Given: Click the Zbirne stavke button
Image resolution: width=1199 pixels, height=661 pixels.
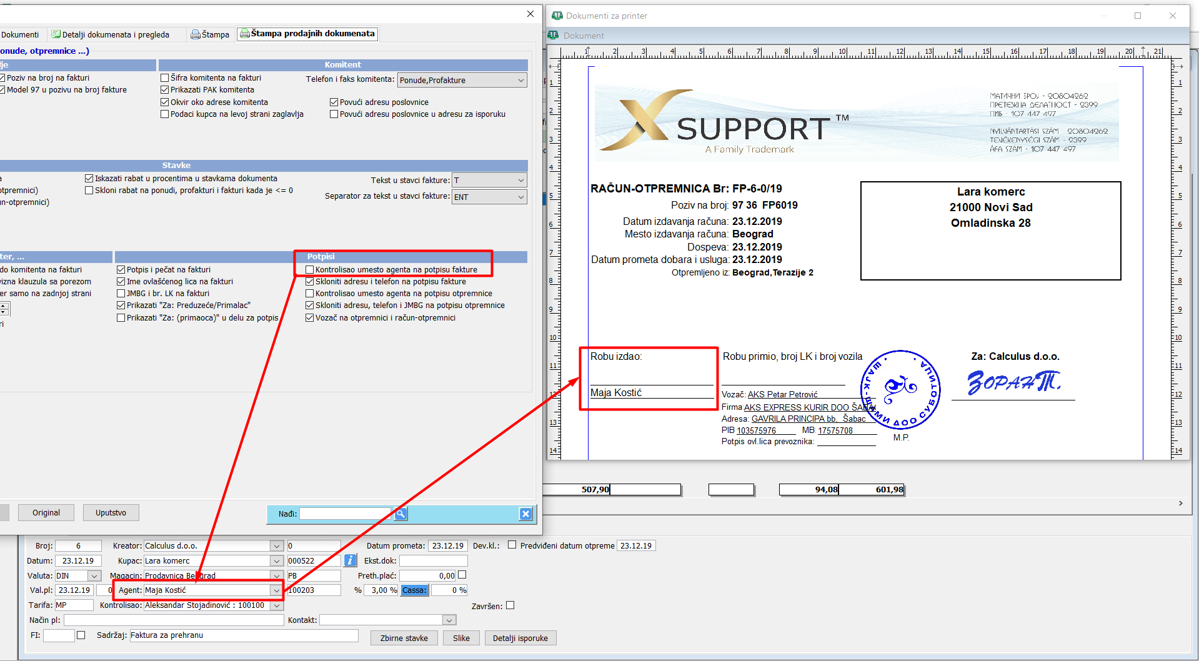Looking at the screenshot, I should point(404,638).
